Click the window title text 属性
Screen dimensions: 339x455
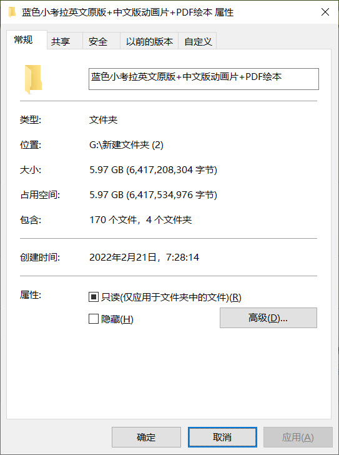[x=224, y=12]
